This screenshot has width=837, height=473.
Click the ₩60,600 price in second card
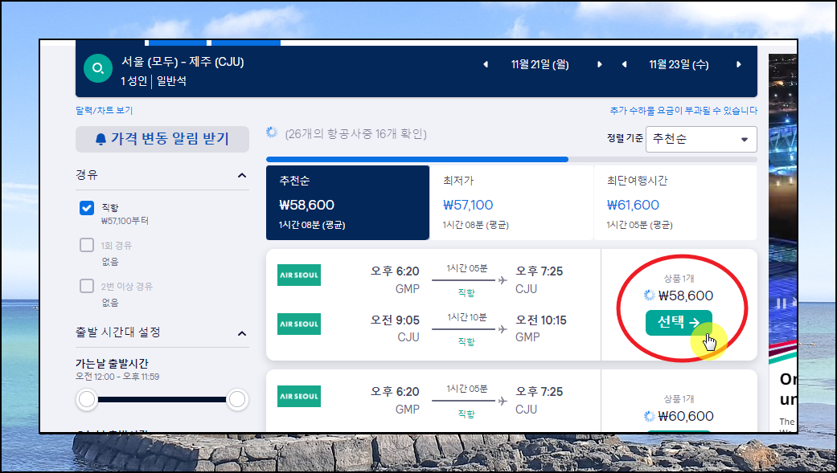(685, 416)
